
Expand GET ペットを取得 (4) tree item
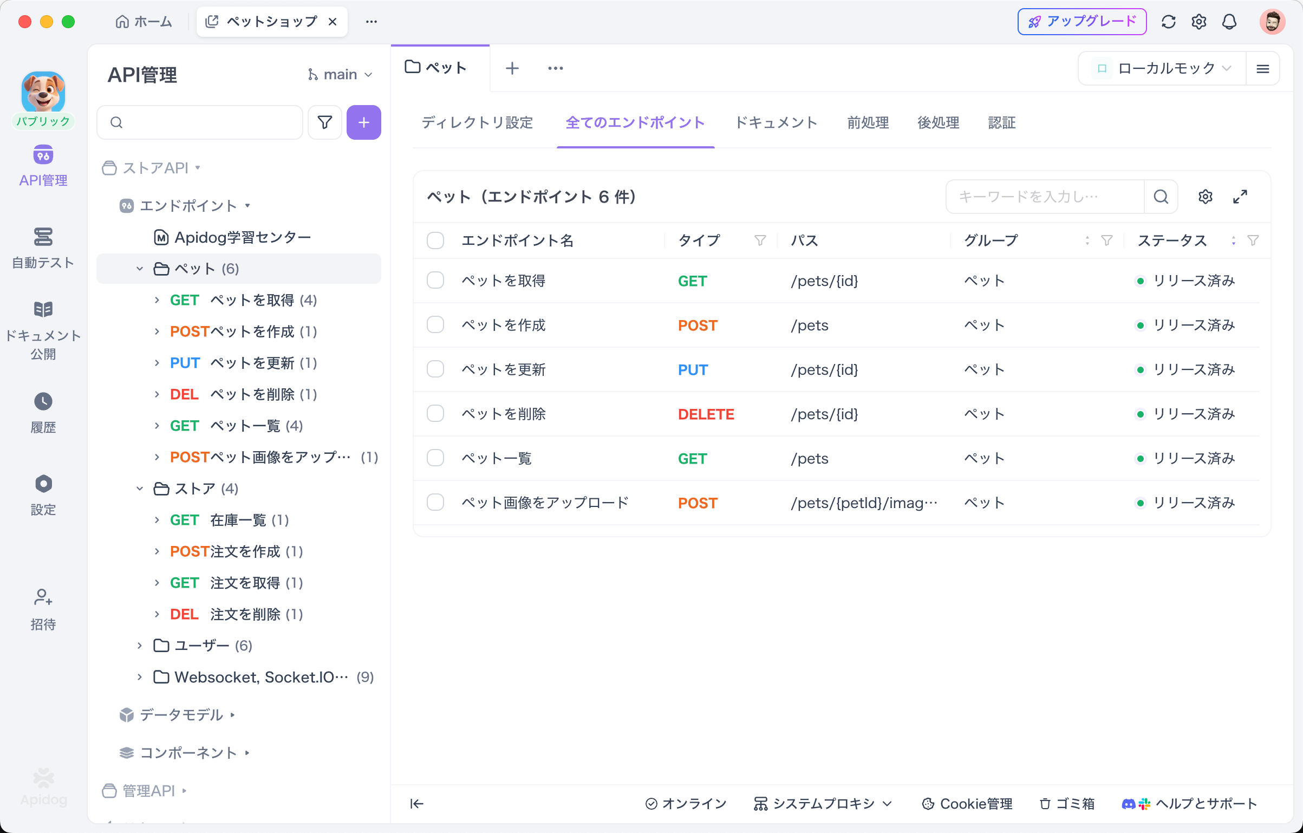(157, 300)
